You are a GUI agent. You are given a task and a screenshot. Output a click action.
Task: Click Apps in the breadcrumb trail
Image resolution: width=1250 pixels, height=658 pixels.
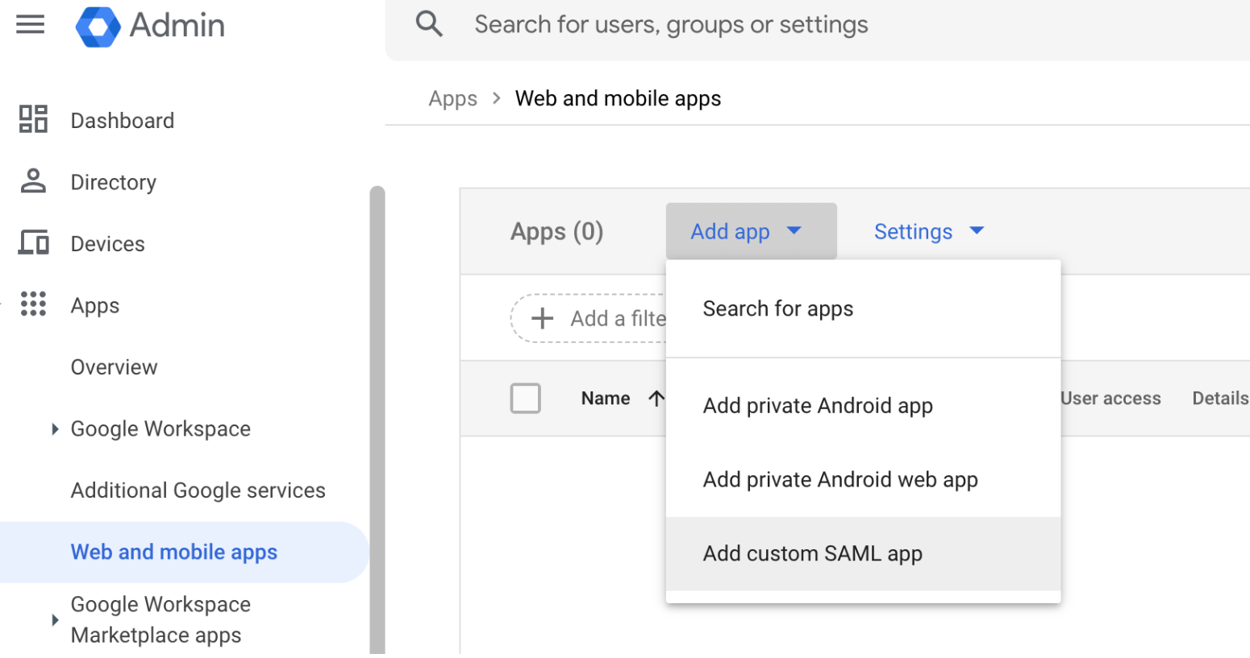pyautogui.click(x=452, y=97)
